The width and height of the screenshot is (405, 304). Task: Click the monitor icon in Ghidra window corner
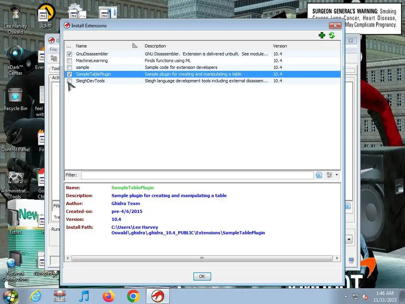(x=351, y=260)
